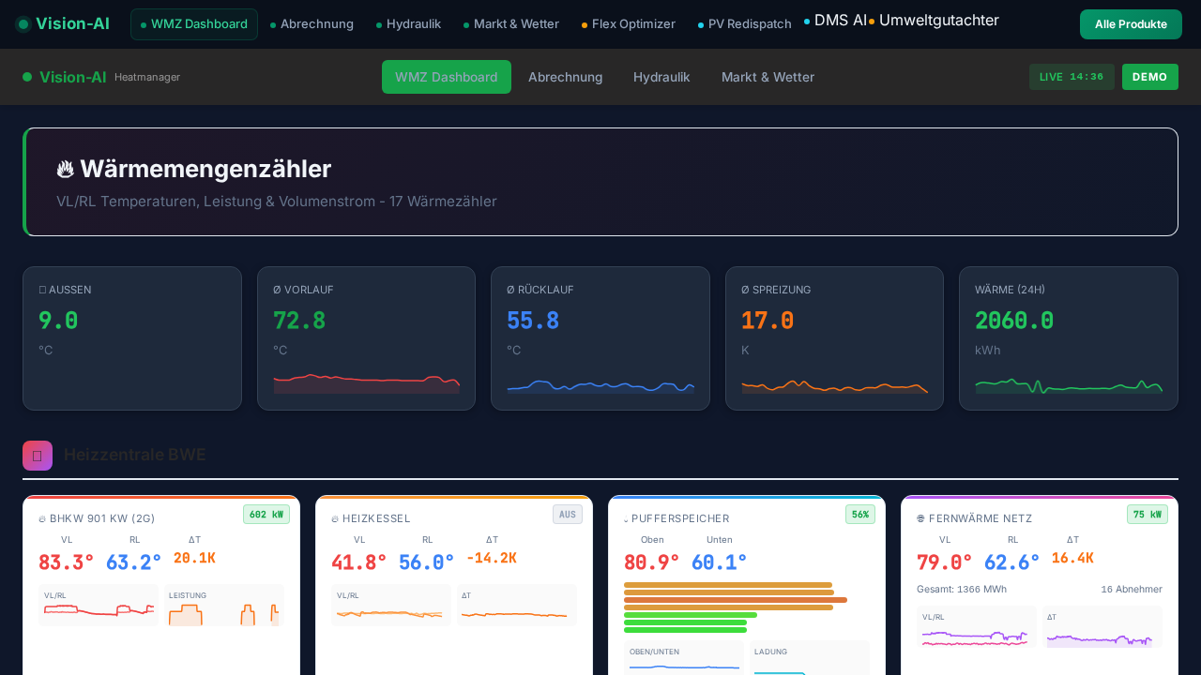The image size is (1201, 675).
Task: Click the Heizkessel boiler icon
Action: click(x=333, y=517)
